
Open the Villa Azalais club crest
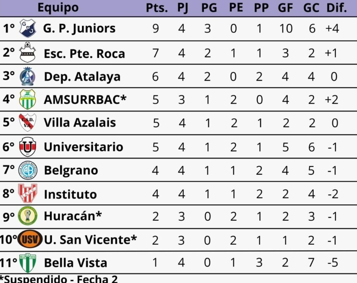[28, 123]
